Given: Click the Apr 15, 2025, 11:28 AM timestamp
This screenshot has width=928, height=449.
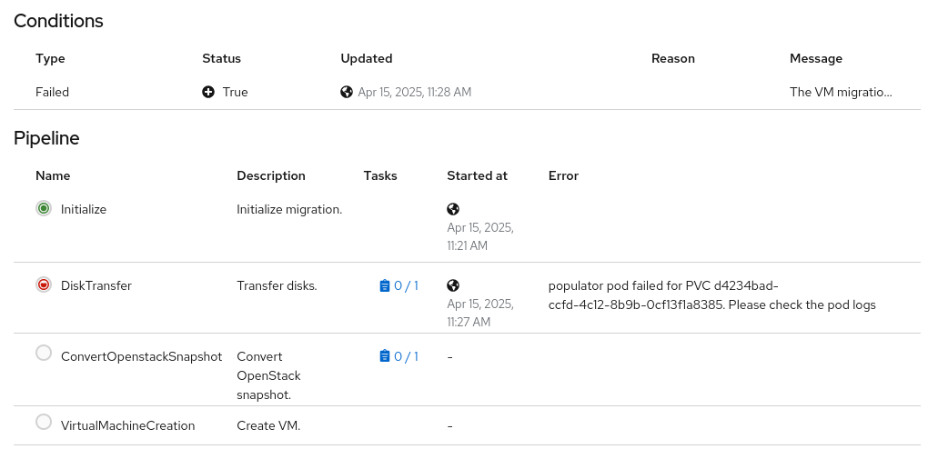Looking at the screenshot, I should 414,92.
